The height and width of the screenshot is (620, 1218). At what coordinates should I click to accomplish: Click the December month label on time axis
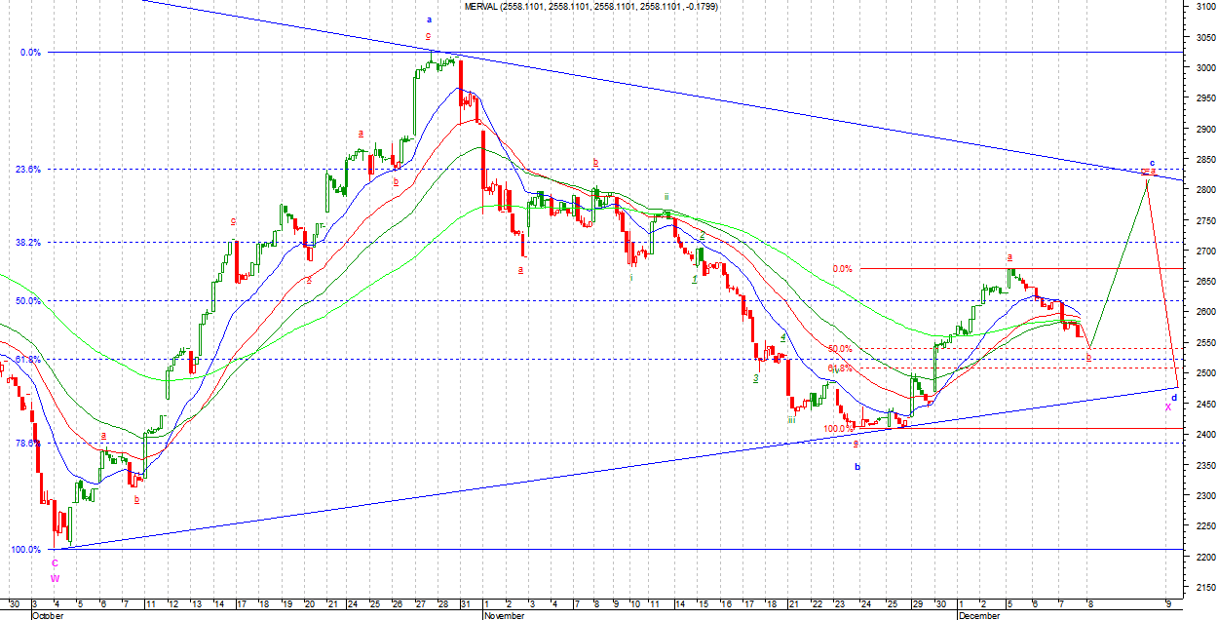pyautogui.click(x=978, y=615)
